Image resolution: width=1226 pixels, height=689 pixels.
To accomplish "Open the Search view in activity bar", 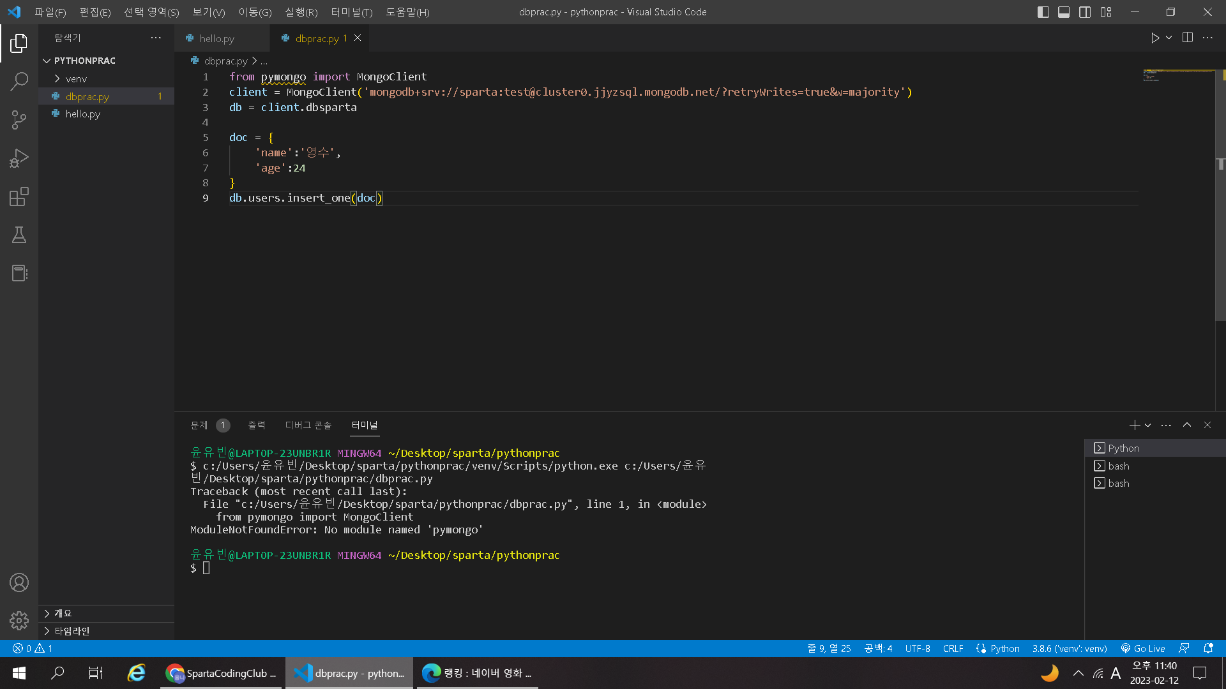I will pyautogui.click(x=19, y=82).
